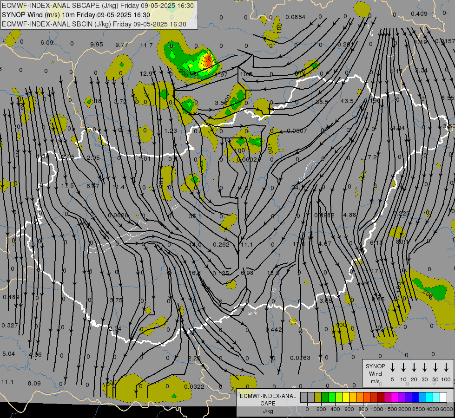Viewport: 455px width, 418px height.
Task: Click the 'ECMWF-INDEX-ANAL CAPE J/kg' legend label
Action: coord(268,404)
